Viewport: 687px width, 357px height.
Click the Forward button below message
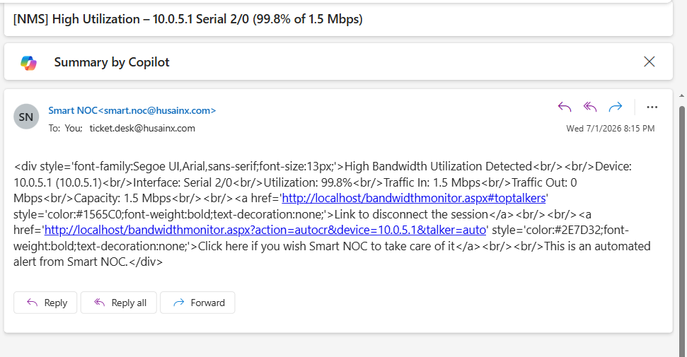197,303
